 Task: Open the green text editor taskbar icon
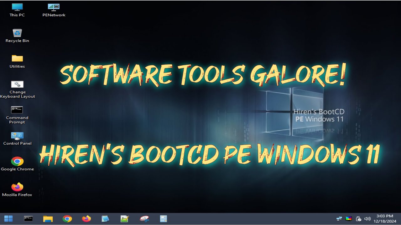pyautogui.click(x=125, y=219)
